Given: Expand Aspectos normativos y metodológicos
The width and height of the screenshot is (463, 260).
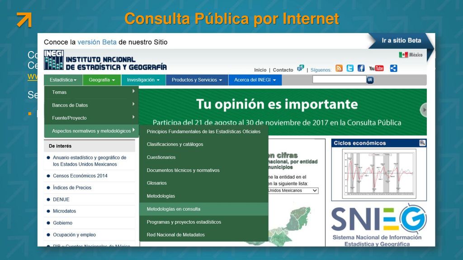Looking at the screenshot, I should point(91,131).
